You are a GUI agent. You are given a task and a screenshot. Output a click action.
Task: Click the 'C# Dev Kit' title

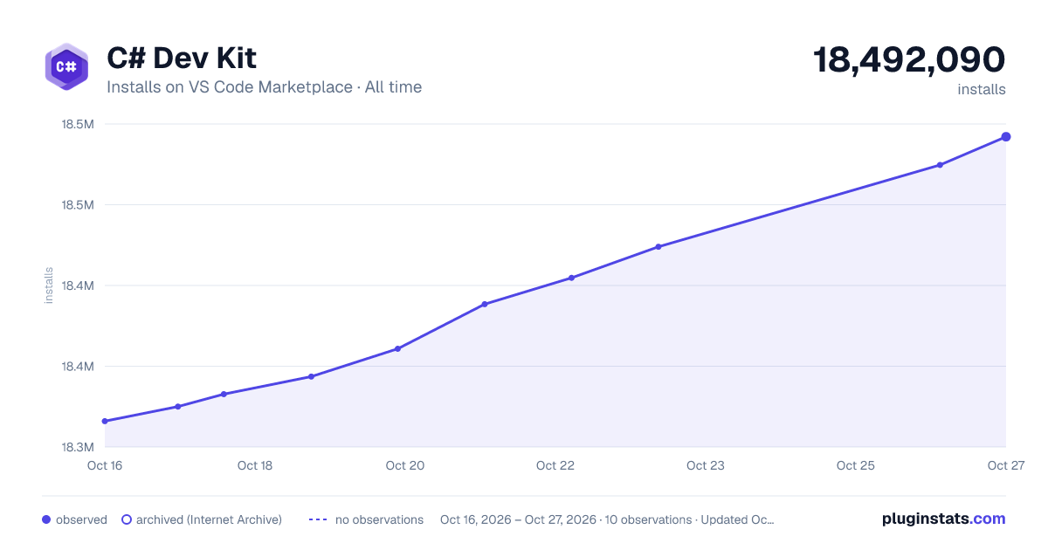point(182,58)
